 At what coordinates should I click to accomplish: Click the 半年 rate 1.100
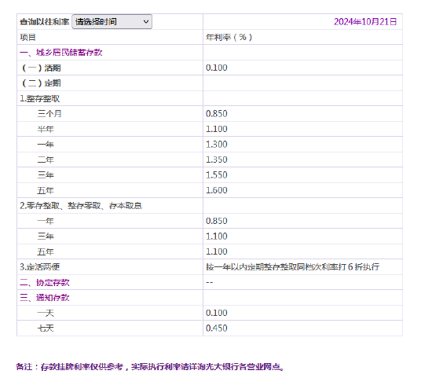[x=217, y=129]
